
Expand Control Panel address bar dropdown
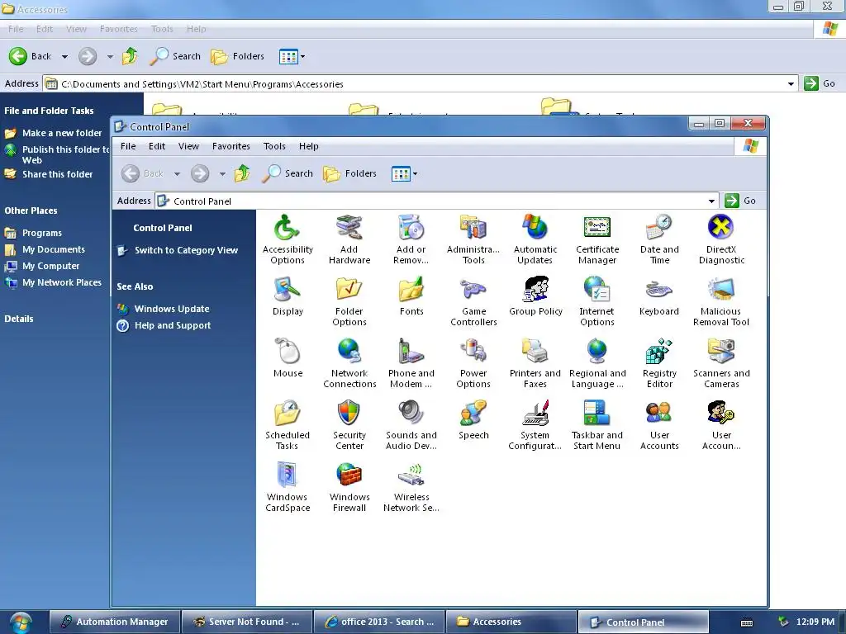711,201
